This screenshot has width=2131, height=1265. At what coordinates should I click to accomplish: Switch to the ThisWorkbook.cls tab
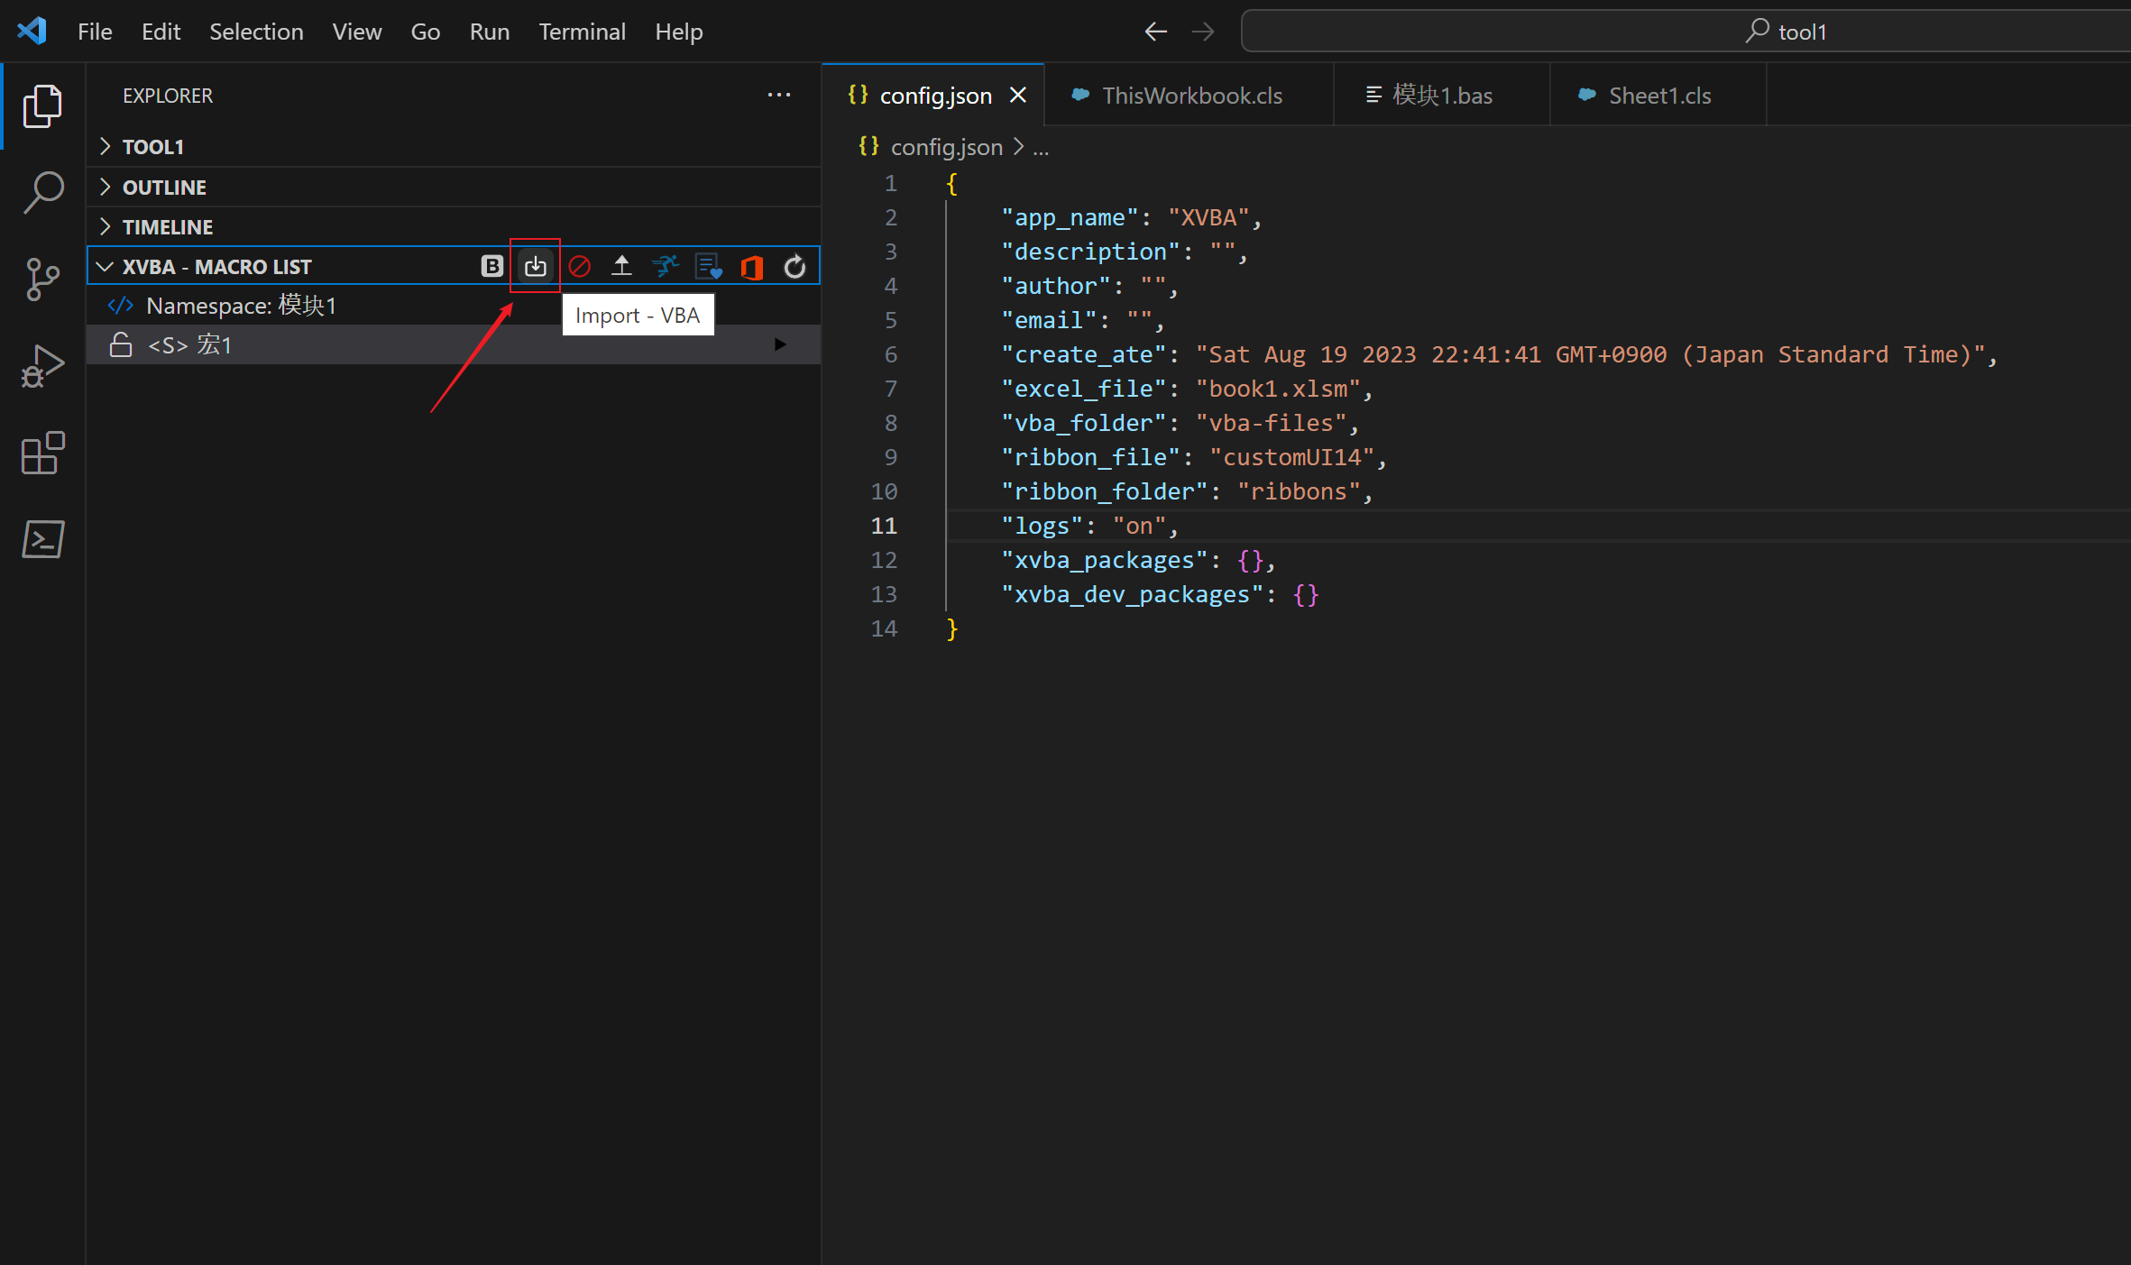(1189, 95)
